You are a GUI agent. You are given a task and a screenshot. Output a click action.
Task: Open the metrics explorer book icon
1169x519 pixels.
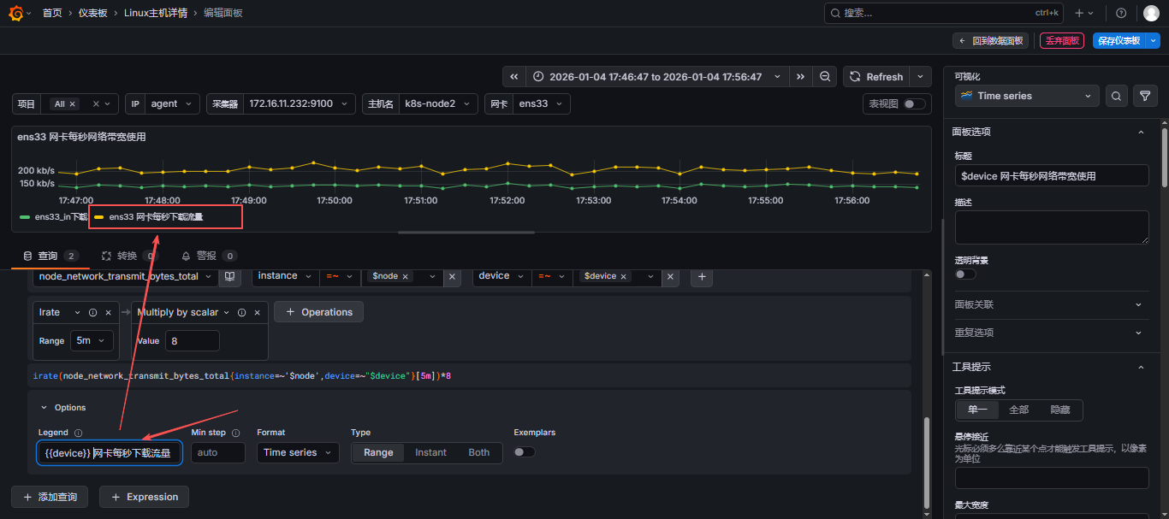click(x=229, y=277)
